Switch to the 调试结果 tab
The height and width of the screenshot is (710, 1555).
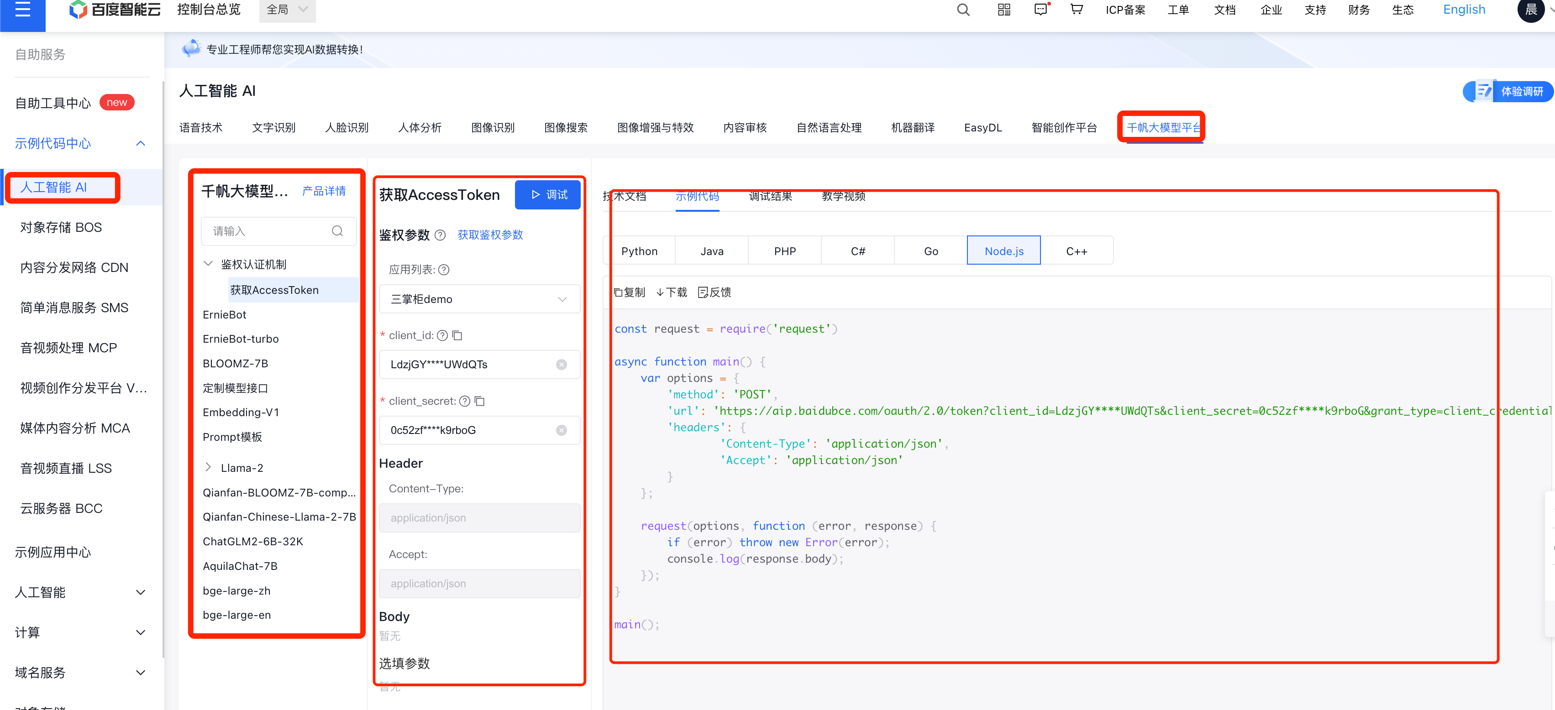(770, 197)
